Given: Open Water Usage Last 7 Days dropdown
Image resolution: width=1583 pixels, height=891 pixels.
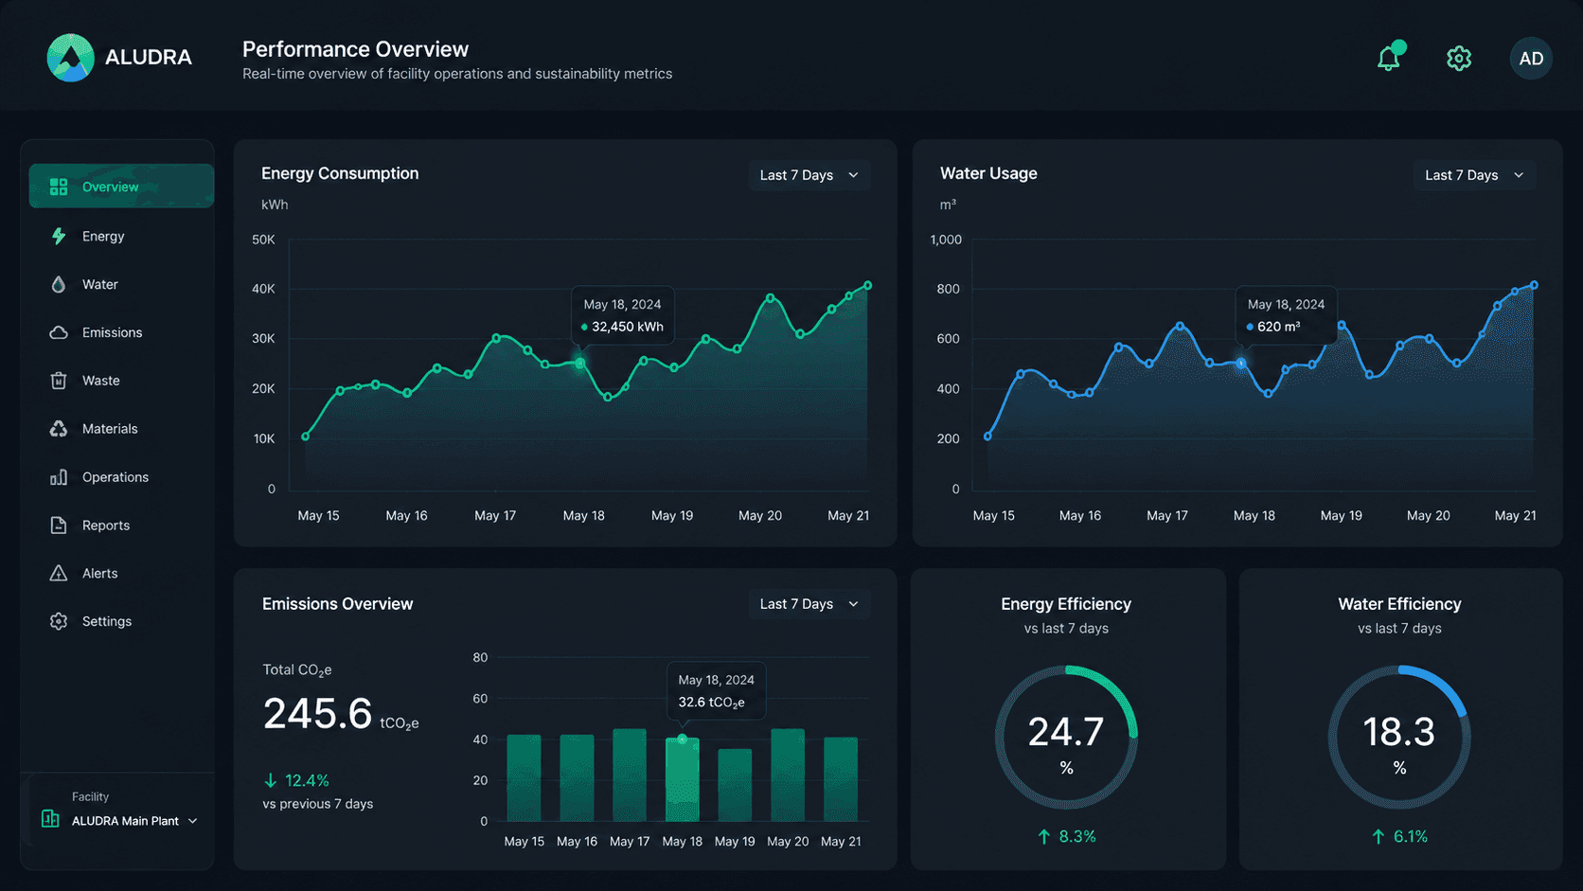Looking at the screenshot, I should (1474, 175).
